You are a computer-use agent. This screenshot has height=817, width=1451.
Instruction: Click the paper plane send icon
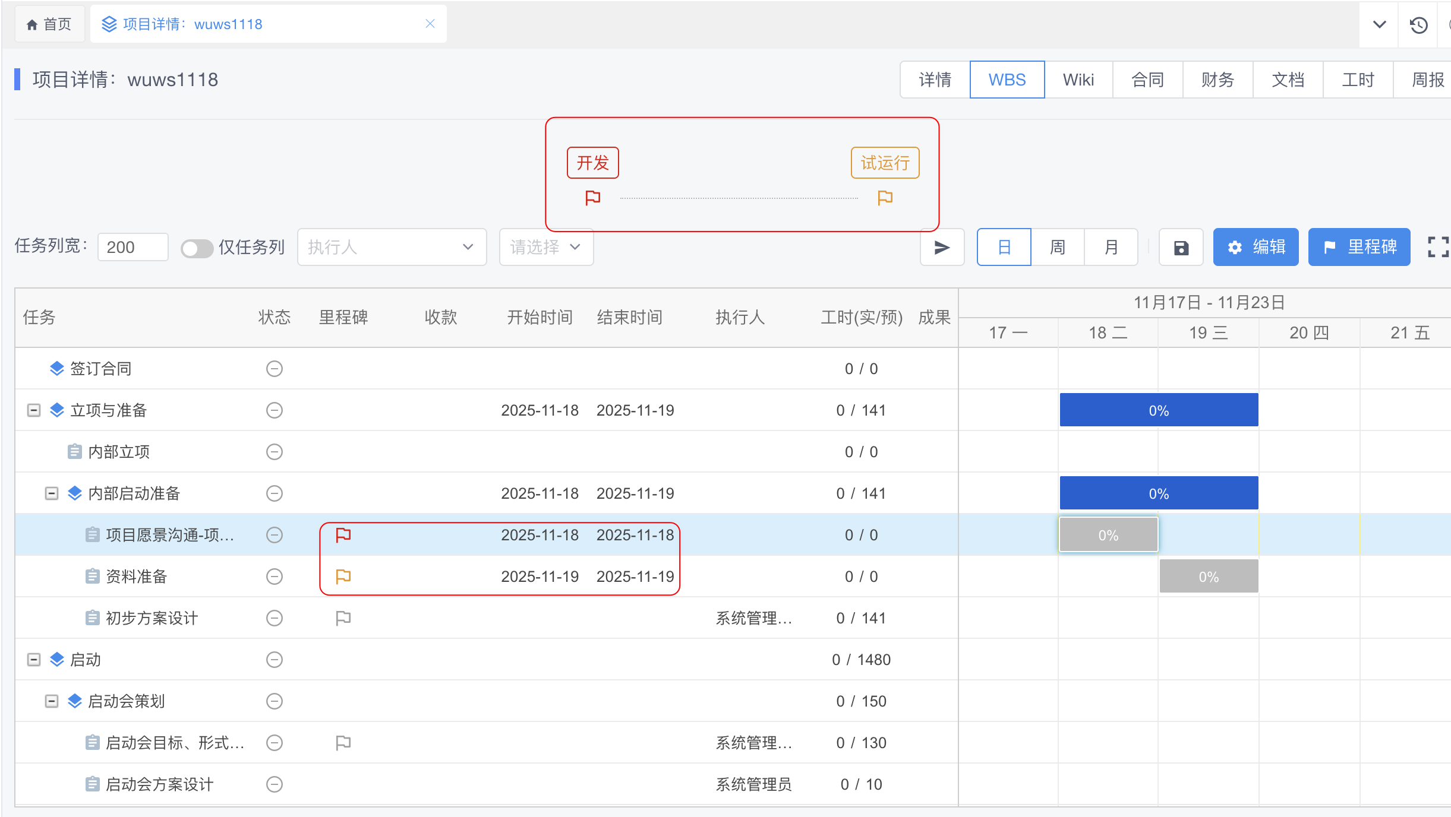click(941, 248)
